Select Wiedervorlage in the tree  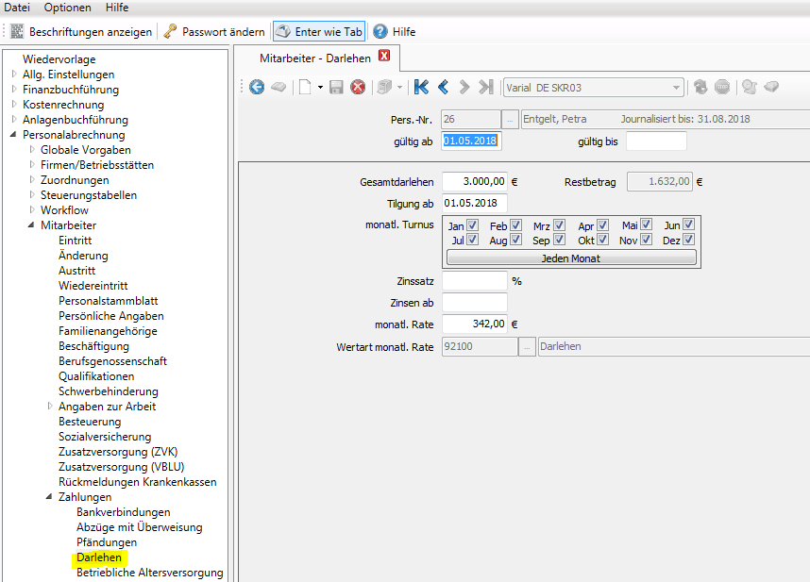point(59,59)
